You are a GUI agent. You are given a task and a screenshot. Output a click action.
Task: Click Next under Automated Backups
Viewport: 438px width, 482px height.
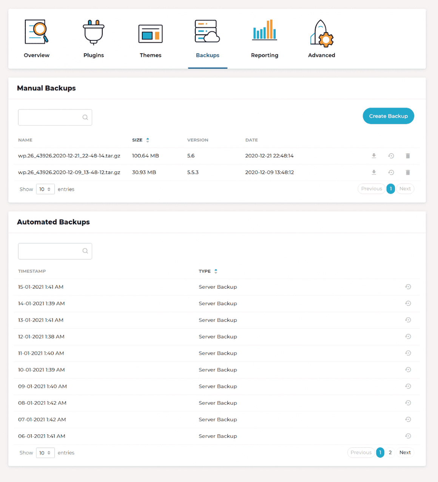tap(405, 452)
